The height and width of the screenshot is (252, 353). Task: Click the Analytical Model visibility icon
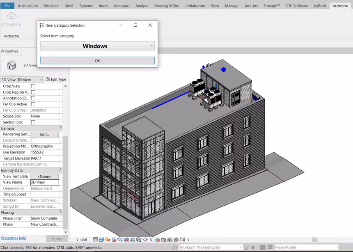click(170, 240)
